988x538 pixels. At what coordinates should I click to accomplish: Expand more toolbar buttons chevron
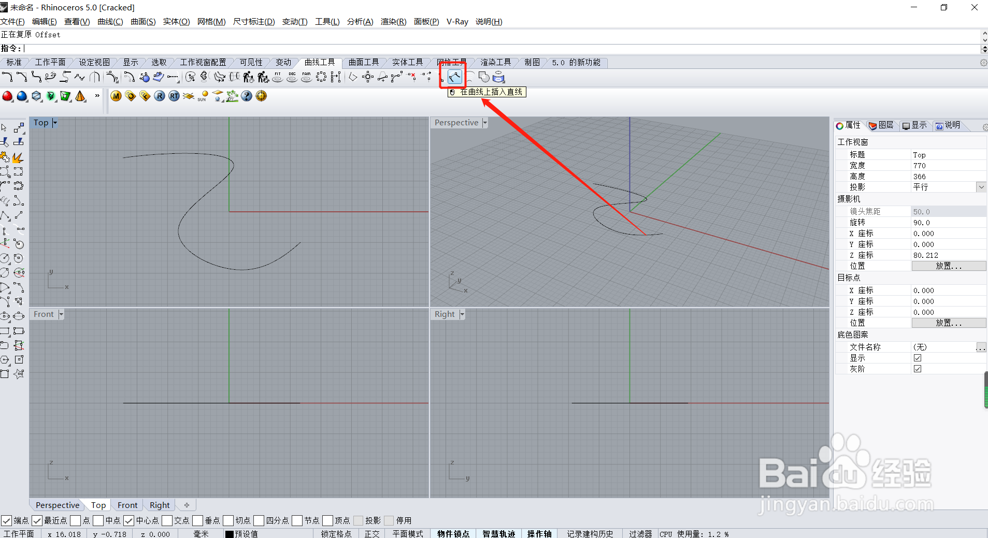click(97, 96)
